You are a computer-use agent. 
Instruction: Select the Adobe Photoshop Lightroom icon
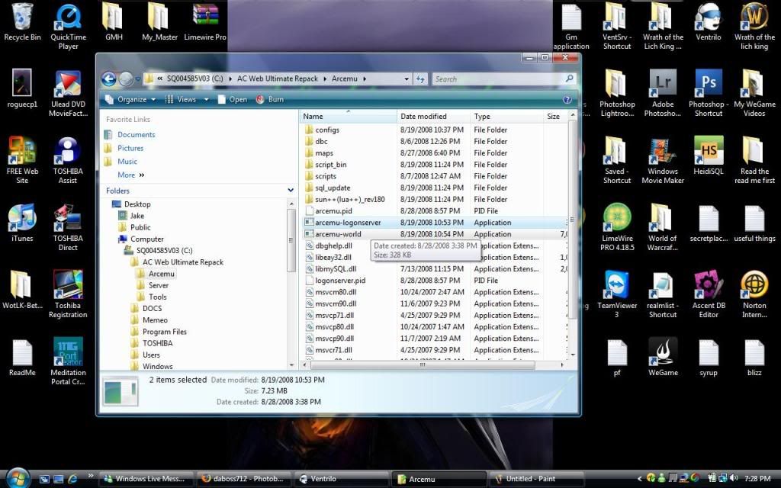coord(663,94)
